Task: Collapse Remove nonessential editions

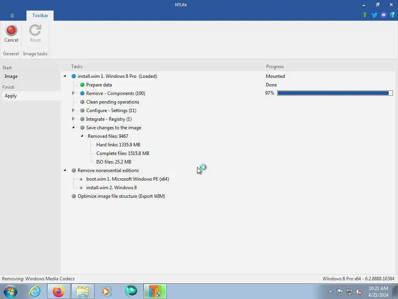Action: 65,170
